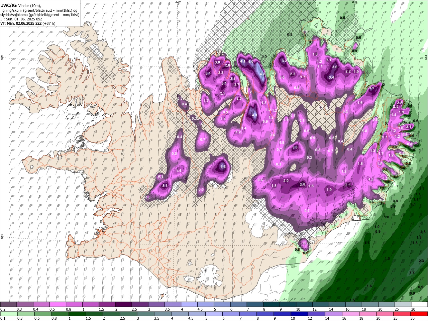Click the 4.1 snowfall value on the map

click(x=243, y=62)
